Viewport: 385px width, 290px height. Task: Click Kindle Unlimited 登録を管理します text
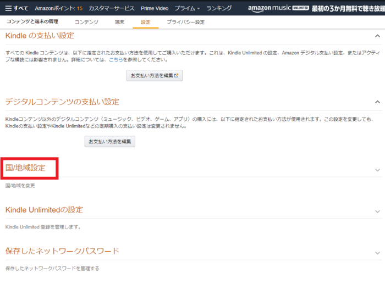[x=43, y=227]
